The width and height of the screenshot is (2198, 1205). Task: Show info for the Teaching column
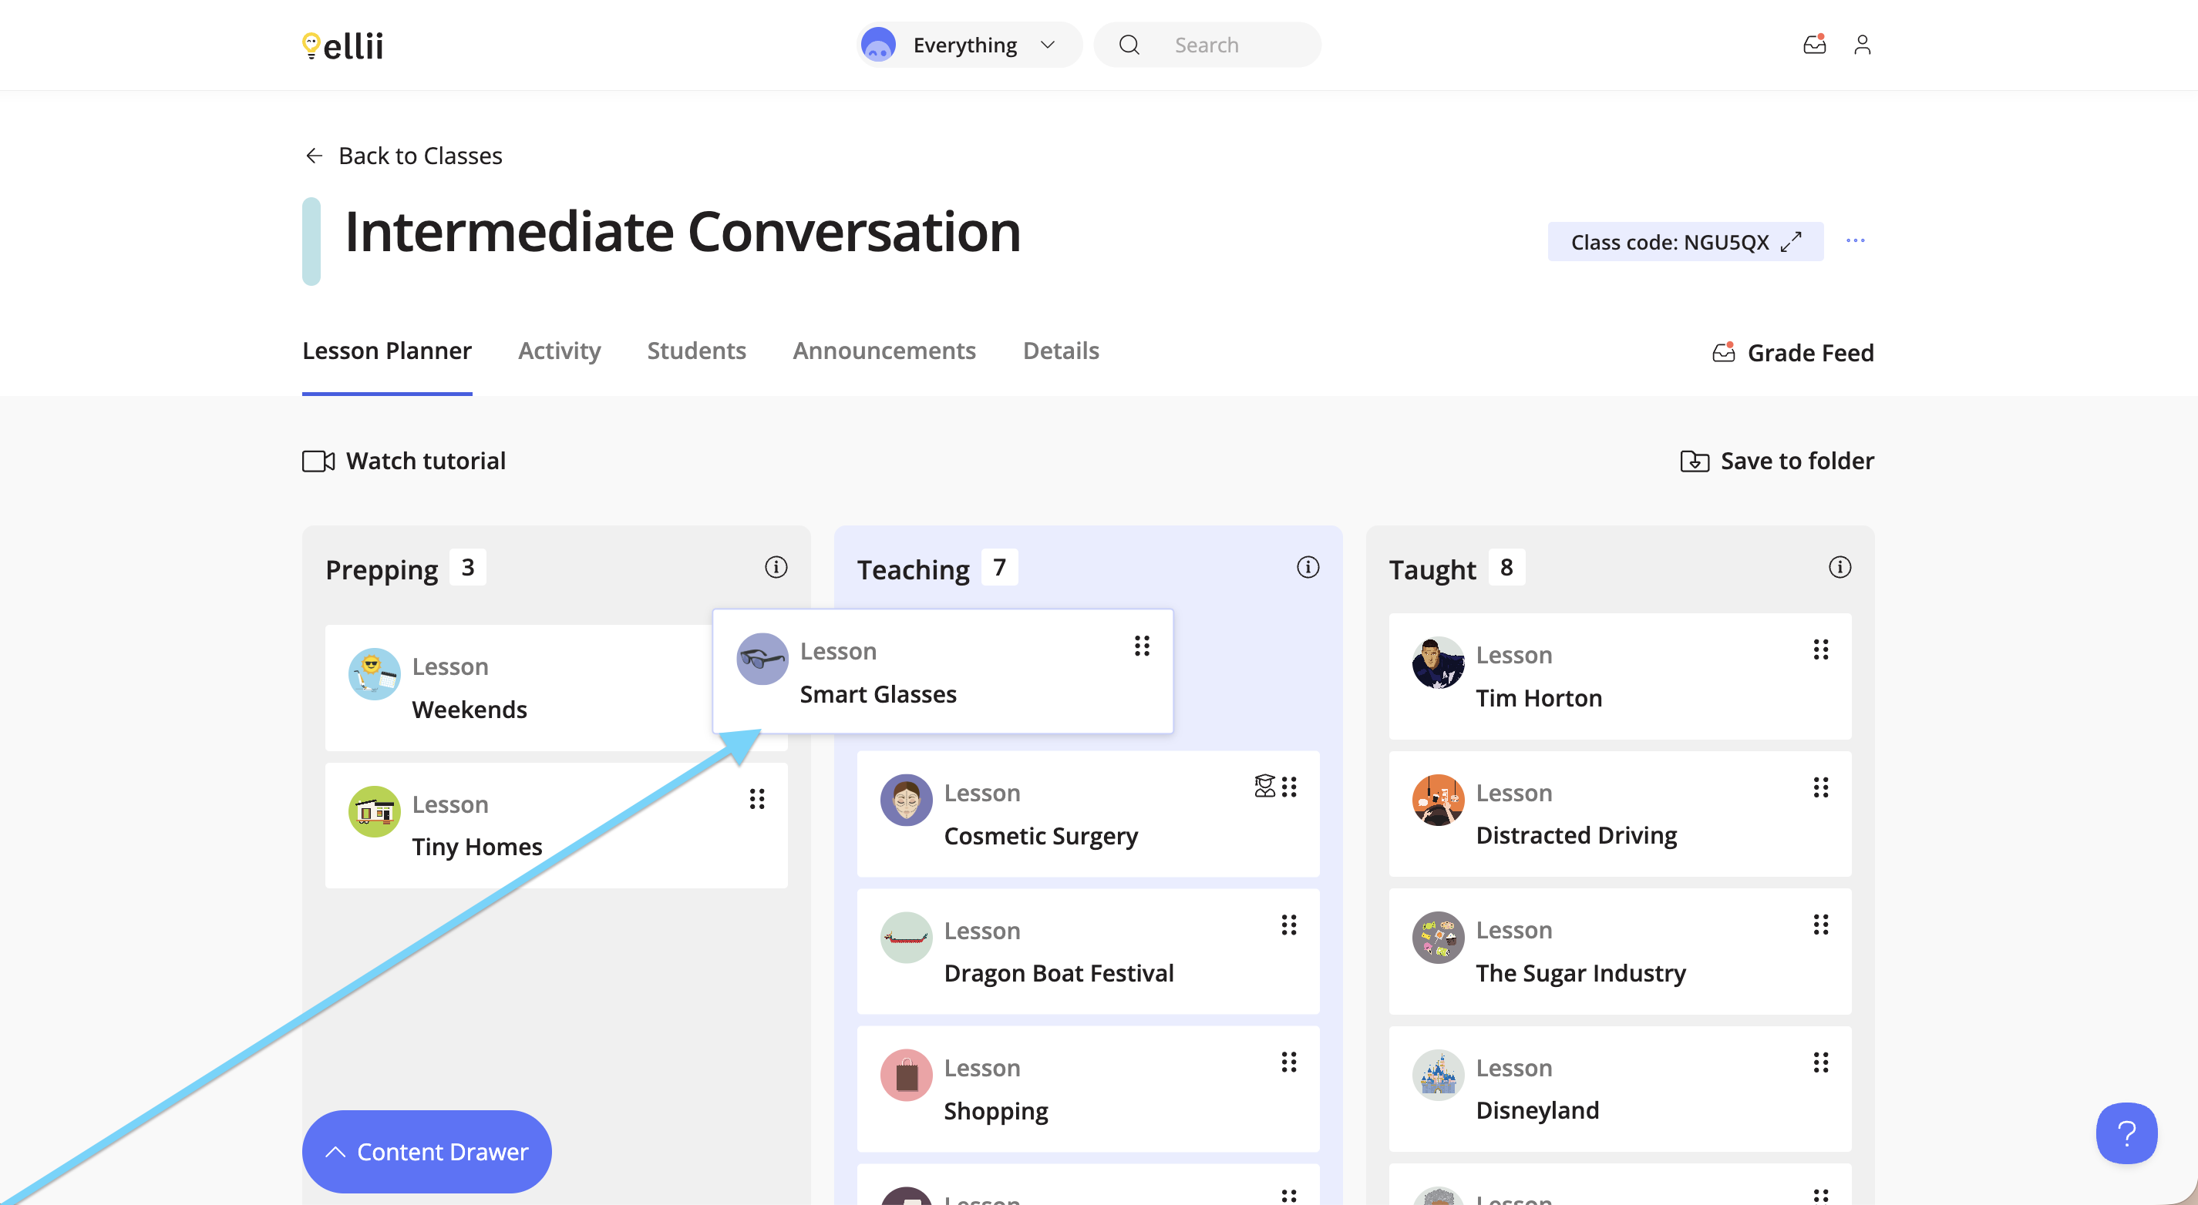[x=1308, y=567]
